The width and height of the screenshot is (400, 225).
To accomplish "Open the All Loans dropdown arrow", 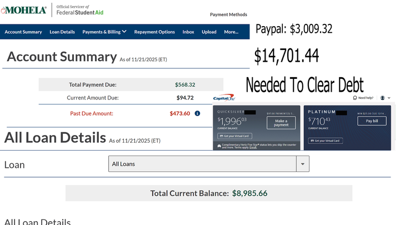I will click(303, 164).
